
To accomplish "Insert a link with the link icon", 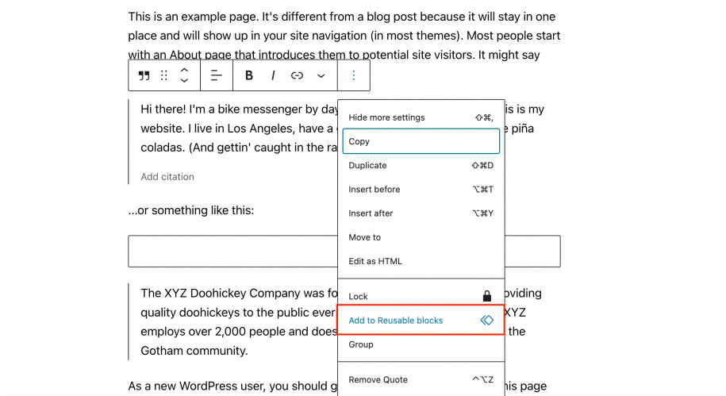I will [x=297, y=75].
